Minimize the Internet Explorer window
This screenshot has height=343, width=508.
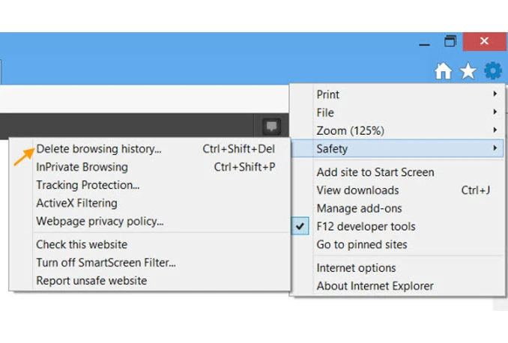(x=424, y=45)
